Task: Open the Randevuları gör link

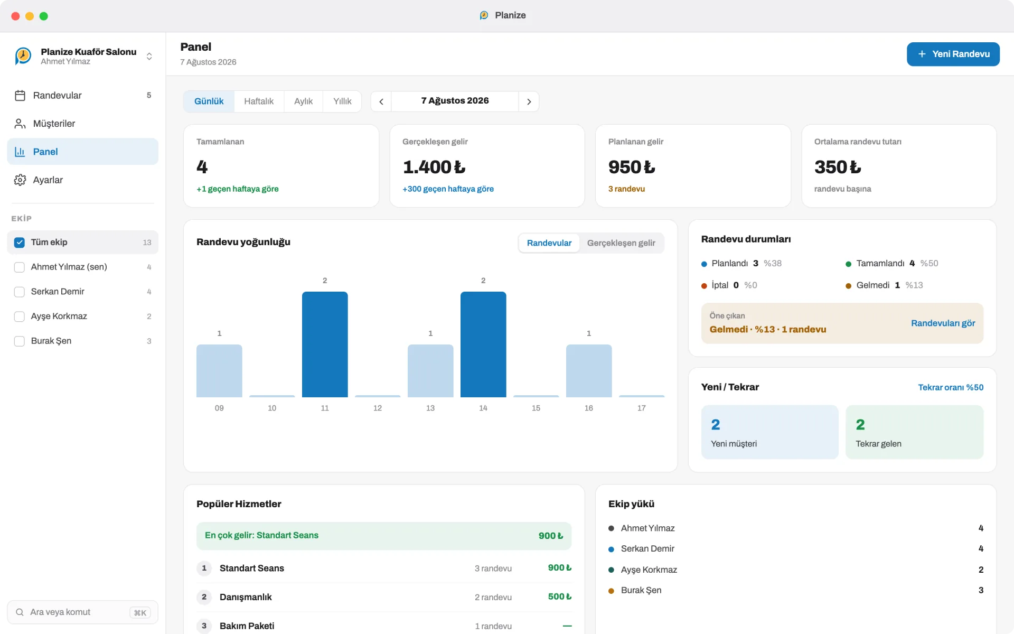Action: click(943, 323)
